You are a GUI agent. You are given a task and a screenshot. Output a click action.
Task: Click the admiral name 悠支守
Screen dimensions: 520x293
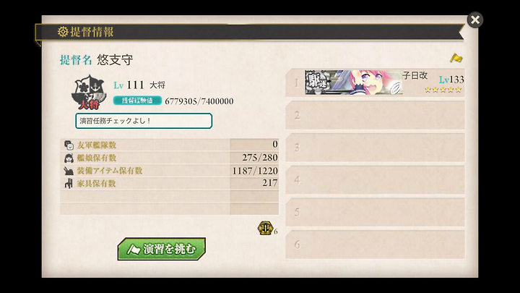115,60
